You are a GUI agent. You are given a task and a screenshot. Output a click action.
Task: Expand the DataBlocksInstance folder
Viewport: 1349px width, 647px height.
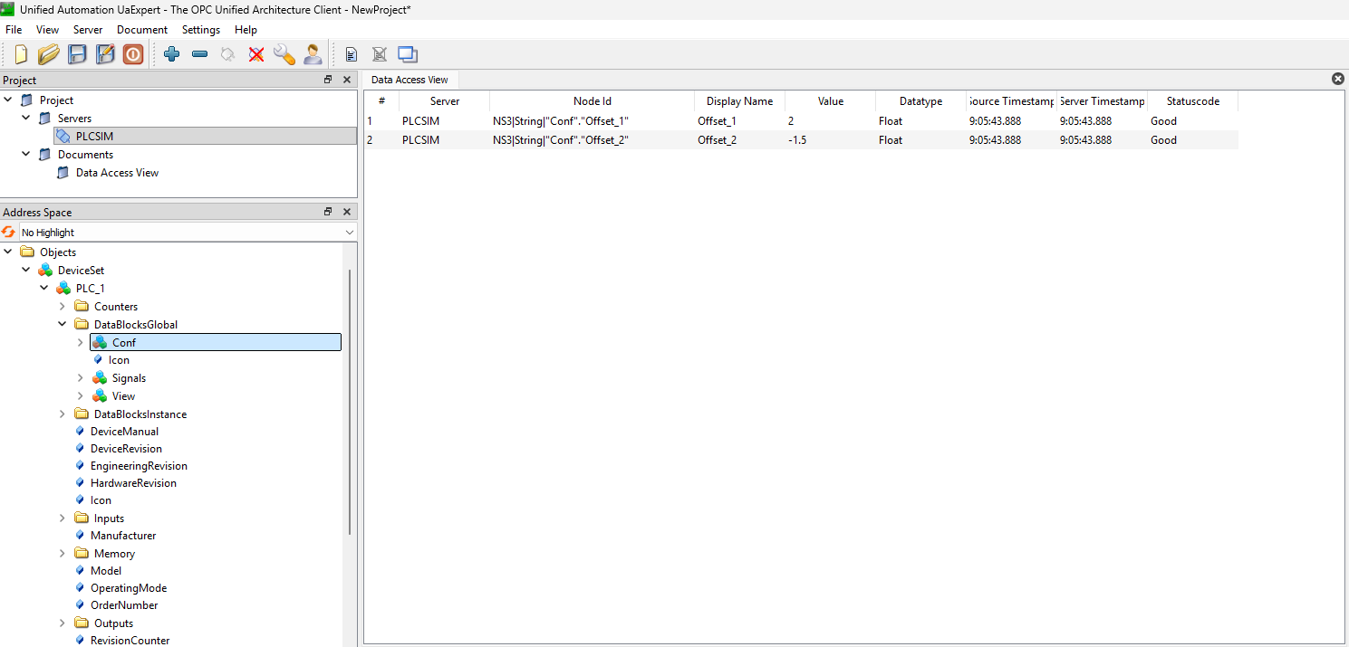pos(63,414)
